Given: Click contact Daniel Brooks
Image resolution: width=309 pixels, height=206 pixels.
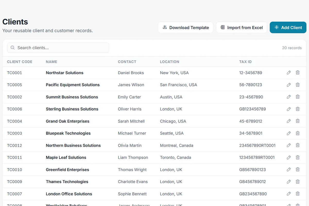Looking at the screenshot, I should (131, 73).
